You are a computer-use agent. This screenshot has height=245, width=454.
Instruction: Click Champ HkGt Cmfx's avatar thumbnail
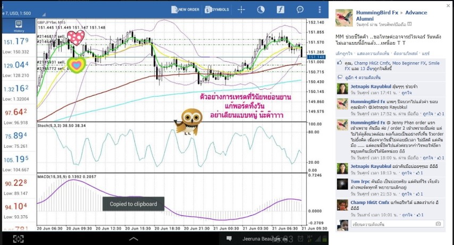[x=342, y=205]
